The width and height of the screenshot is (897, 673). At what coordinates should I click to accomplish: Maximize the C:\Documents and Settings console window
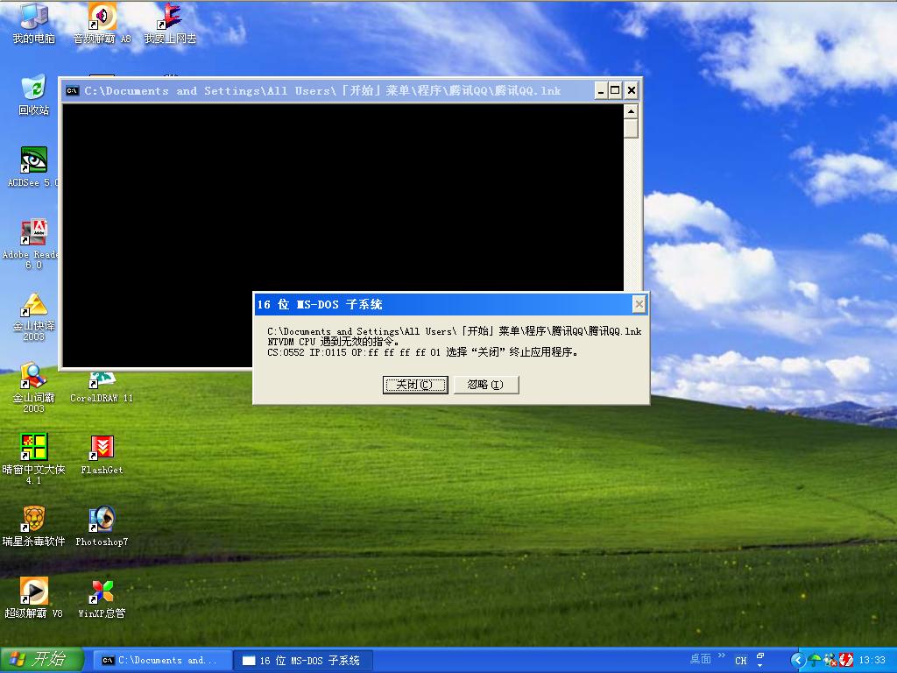coord(615,90)
